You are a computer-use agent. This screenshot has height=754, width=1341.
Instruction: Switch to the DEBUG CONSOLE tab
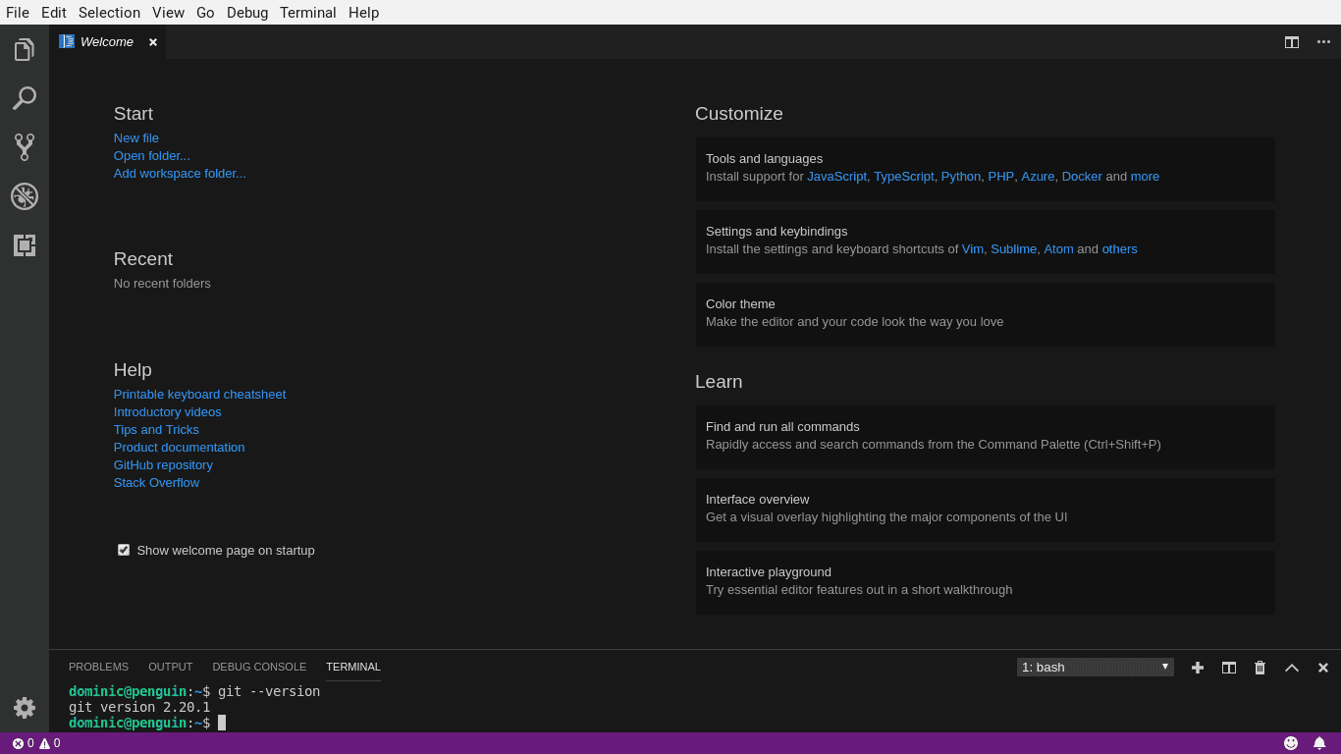click(259, 667)
